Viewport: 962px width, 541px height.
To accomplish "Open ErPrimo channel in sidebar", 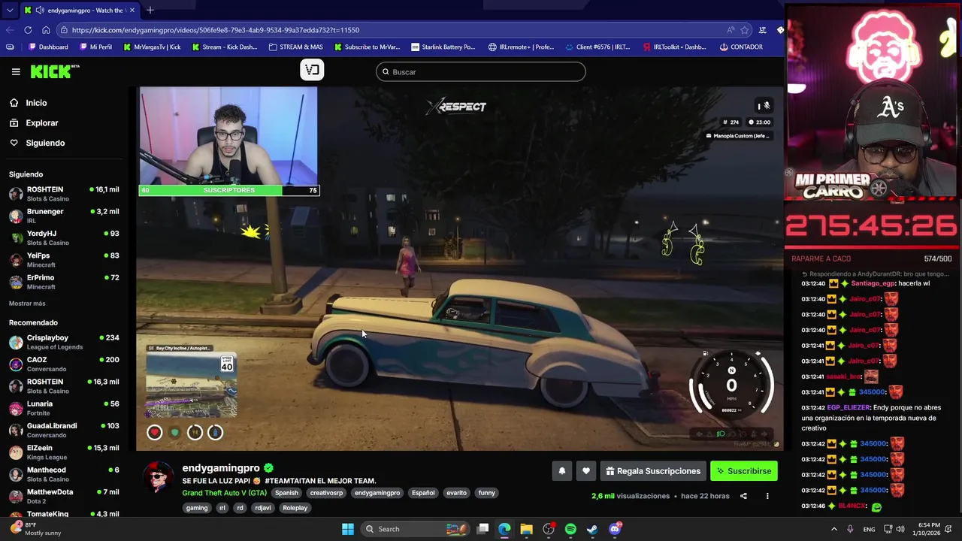I will coord(64,282).
